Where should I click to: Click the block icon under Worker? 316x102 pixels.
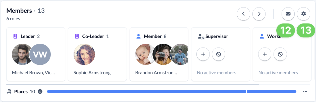[280, 54]
